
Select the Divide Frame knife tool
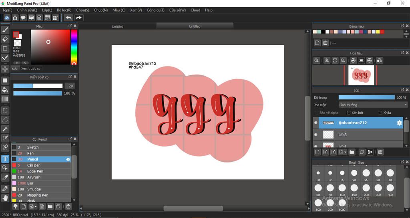5,177
